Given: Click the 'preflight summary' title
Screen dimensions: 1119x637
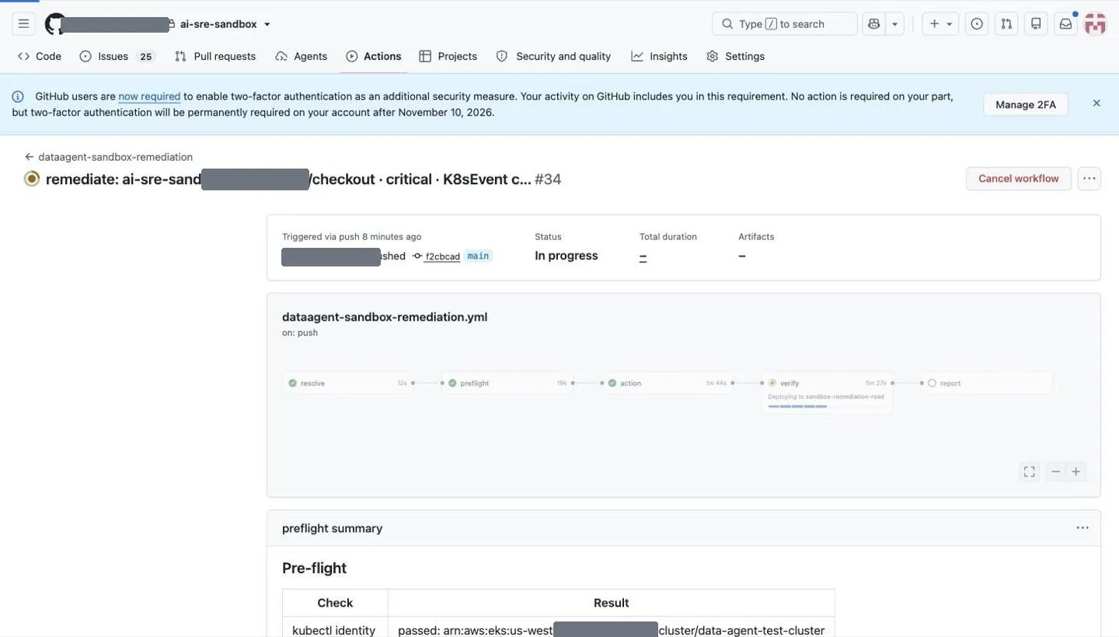Looking at the screenshot, I should coord(333,528).
